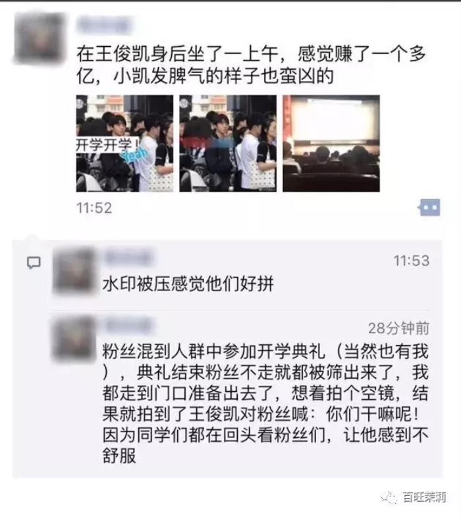Open the avatar next to the 水印被压 comment
Viewport: 461px width, 517px height.
coord(74,271)
